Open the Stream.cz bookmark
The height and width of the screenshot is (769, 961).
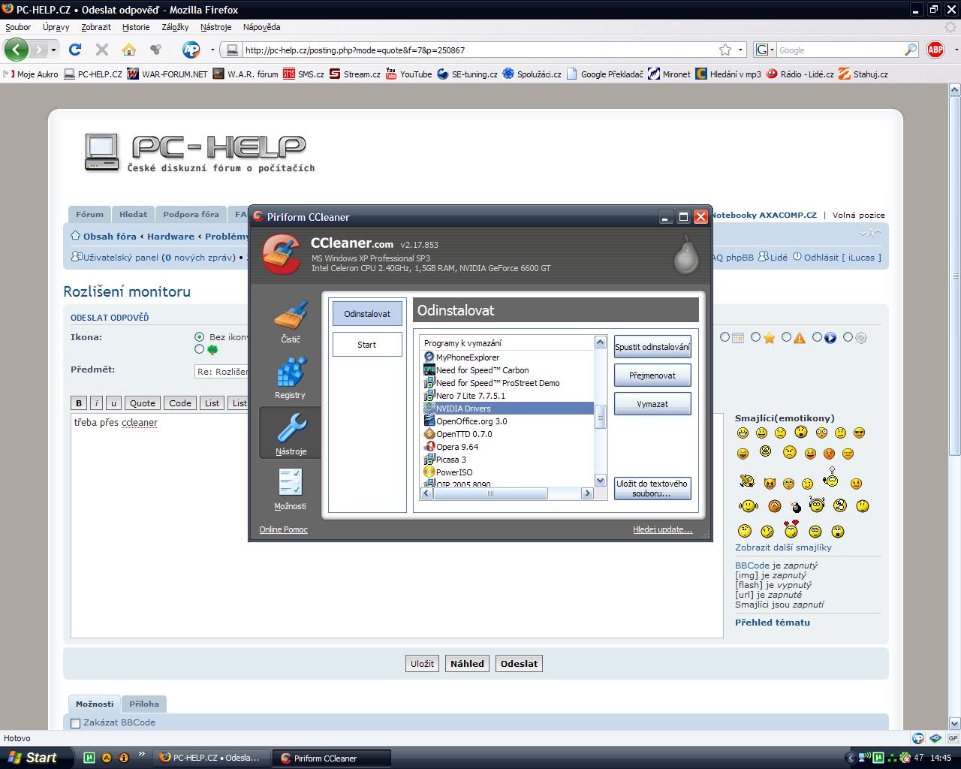[355, 74]
